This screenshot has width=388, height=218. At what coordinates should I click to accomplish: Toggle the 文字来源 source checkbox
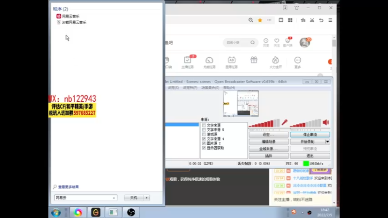click(x=204, y=125)
